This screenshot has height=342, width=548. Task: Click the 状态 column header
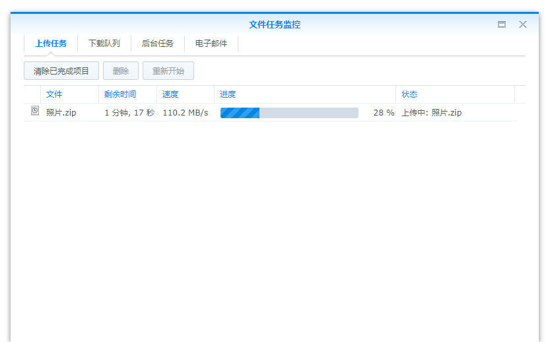pyautogui.click(x=455, y=94)
